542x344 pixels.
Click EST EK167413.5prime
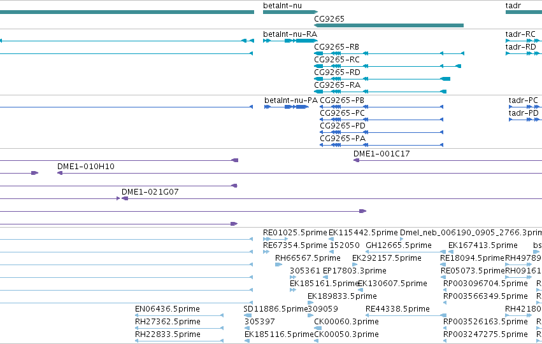pos(451,252)
